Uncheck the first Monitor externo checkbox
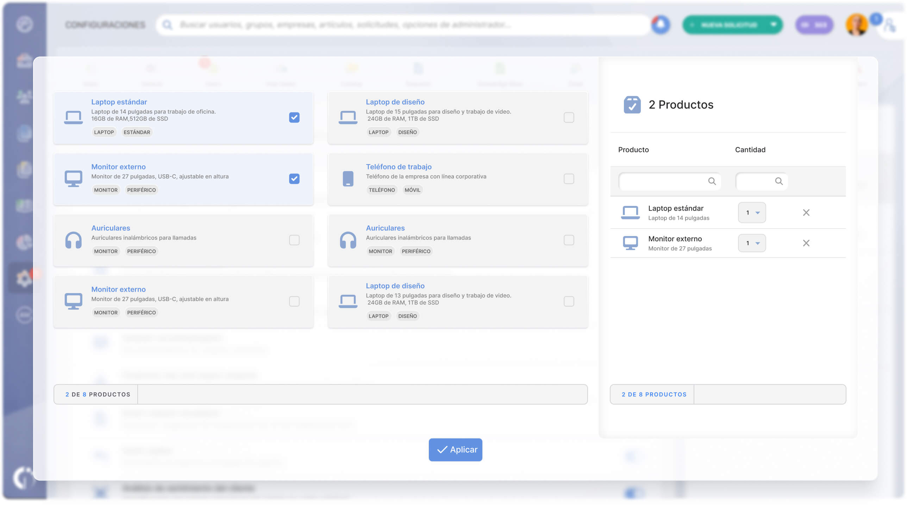 coord(294,179)
